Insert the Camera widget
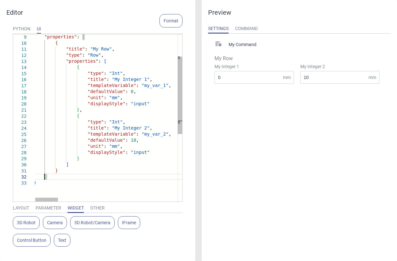The width and height of the screenshot is (397, 261). [x=55, y=223]
